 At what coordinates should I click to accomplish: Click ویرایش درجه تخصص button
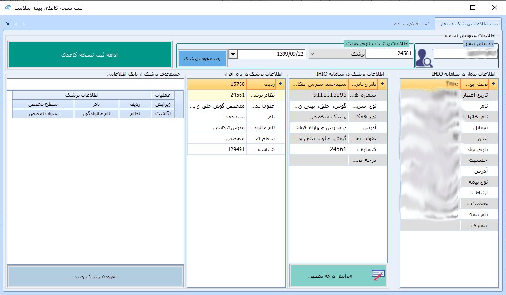[x=338, y=276]
